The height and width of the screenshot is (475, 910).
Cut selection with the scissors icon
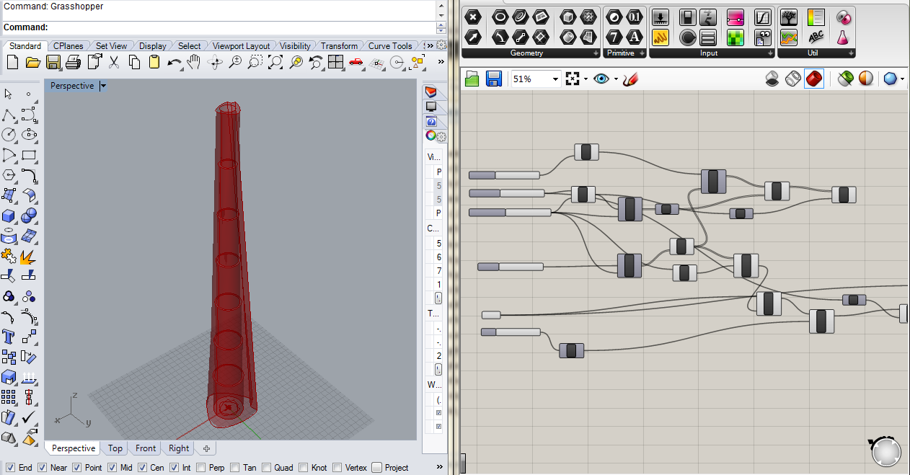pyautogui.click(x=114, y=63)
